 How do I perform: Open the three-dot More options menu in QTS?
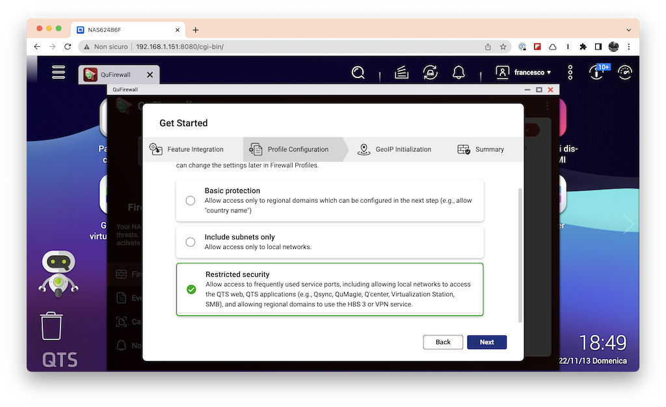coord(570,73)
